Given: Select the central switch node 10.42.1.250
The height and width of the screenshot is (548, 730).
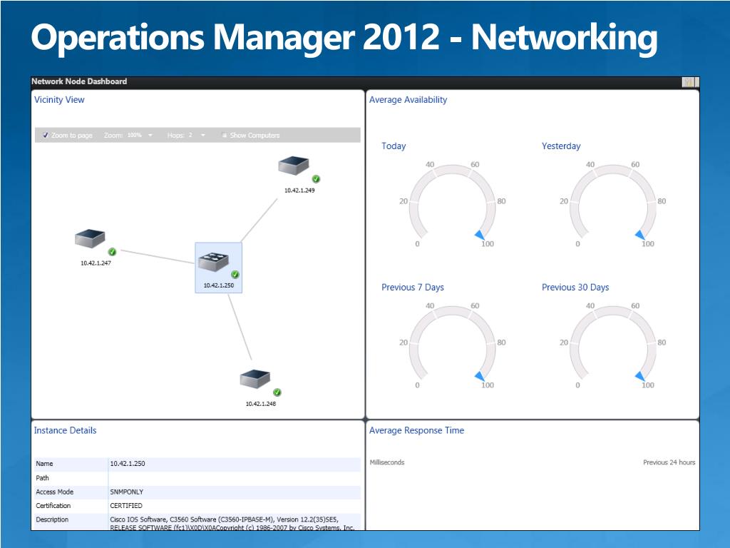Looking at the screenshot, I should tap(218, 268).
